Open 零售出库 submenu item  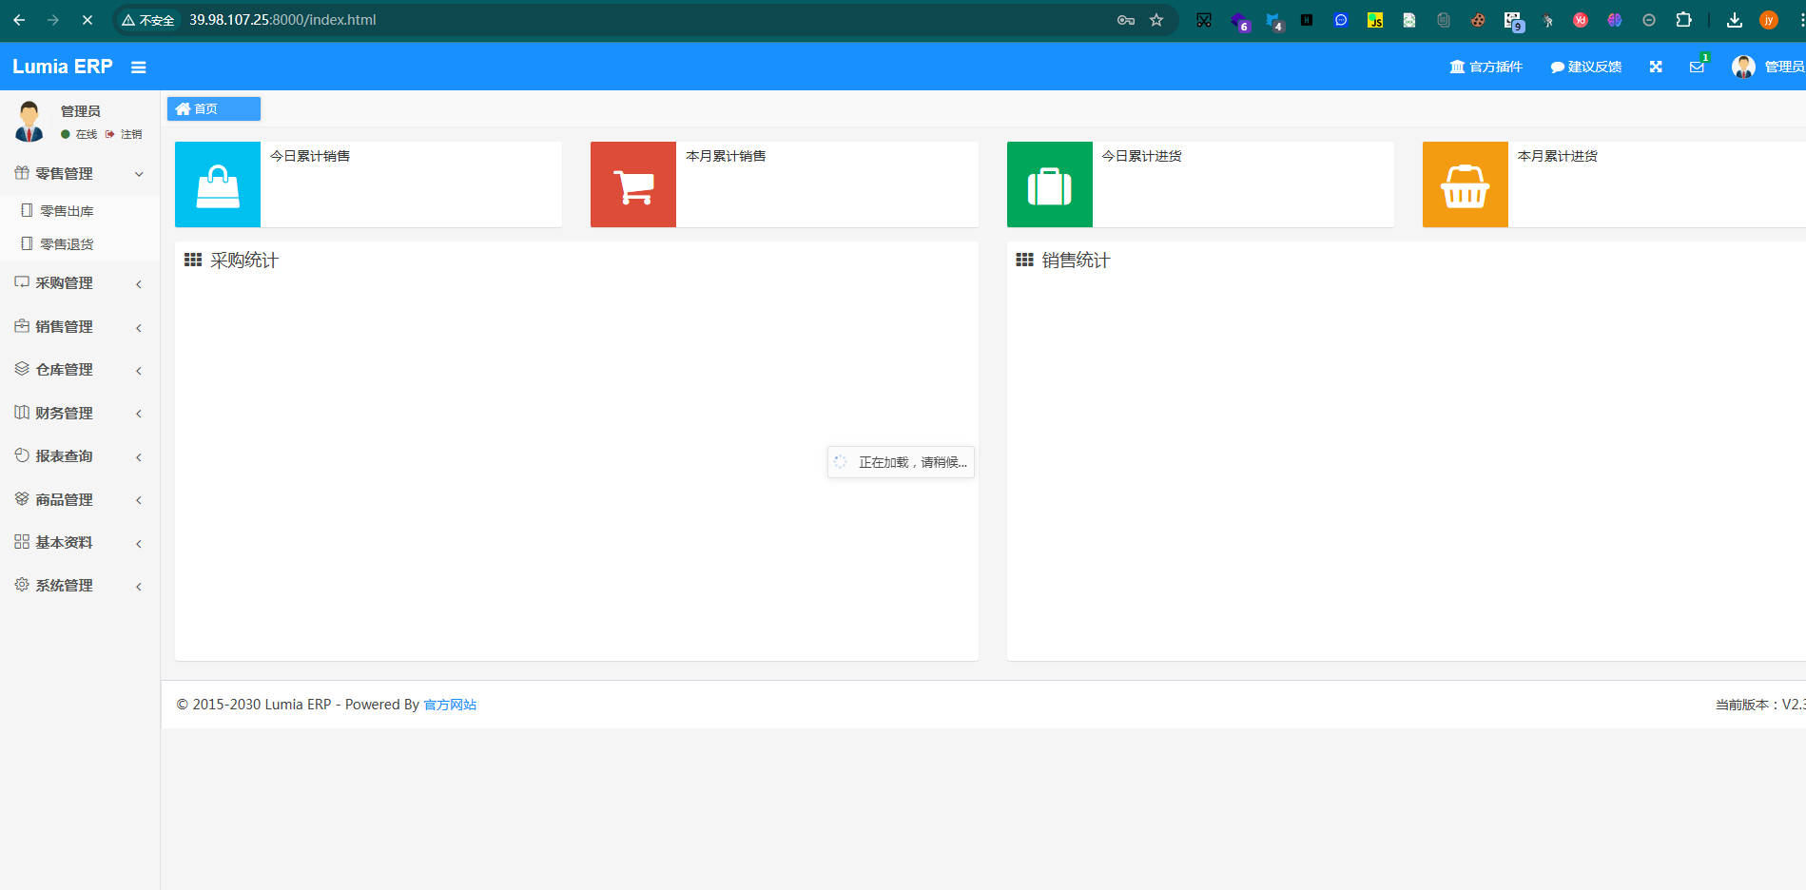(67, 211)
